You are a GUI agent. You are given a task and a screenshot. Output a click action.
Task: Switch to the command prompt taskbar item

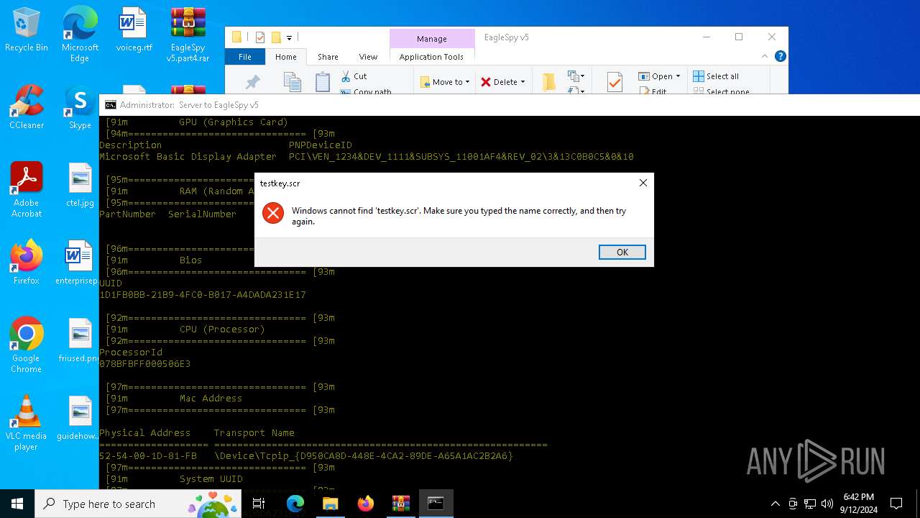tap(436, 504)
